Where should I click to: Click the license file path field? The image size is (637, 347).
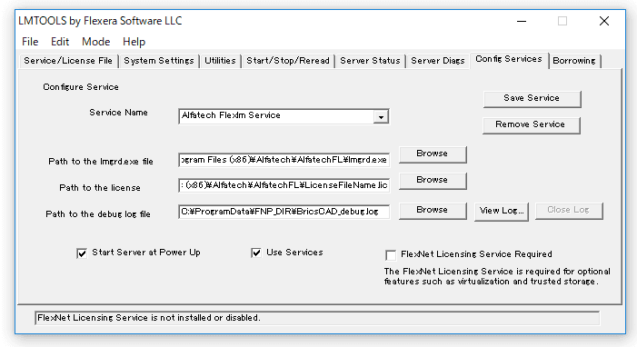[x=284, y=185]
